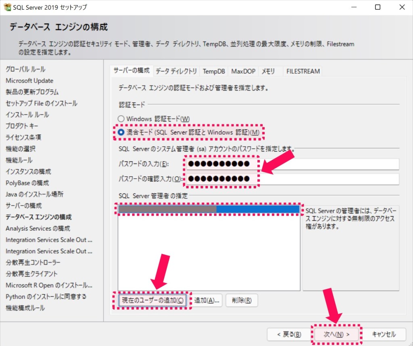Click the 削除(R) button
Image resolution: width=413 pixels, height=346 pixels.
click(242, 300)
